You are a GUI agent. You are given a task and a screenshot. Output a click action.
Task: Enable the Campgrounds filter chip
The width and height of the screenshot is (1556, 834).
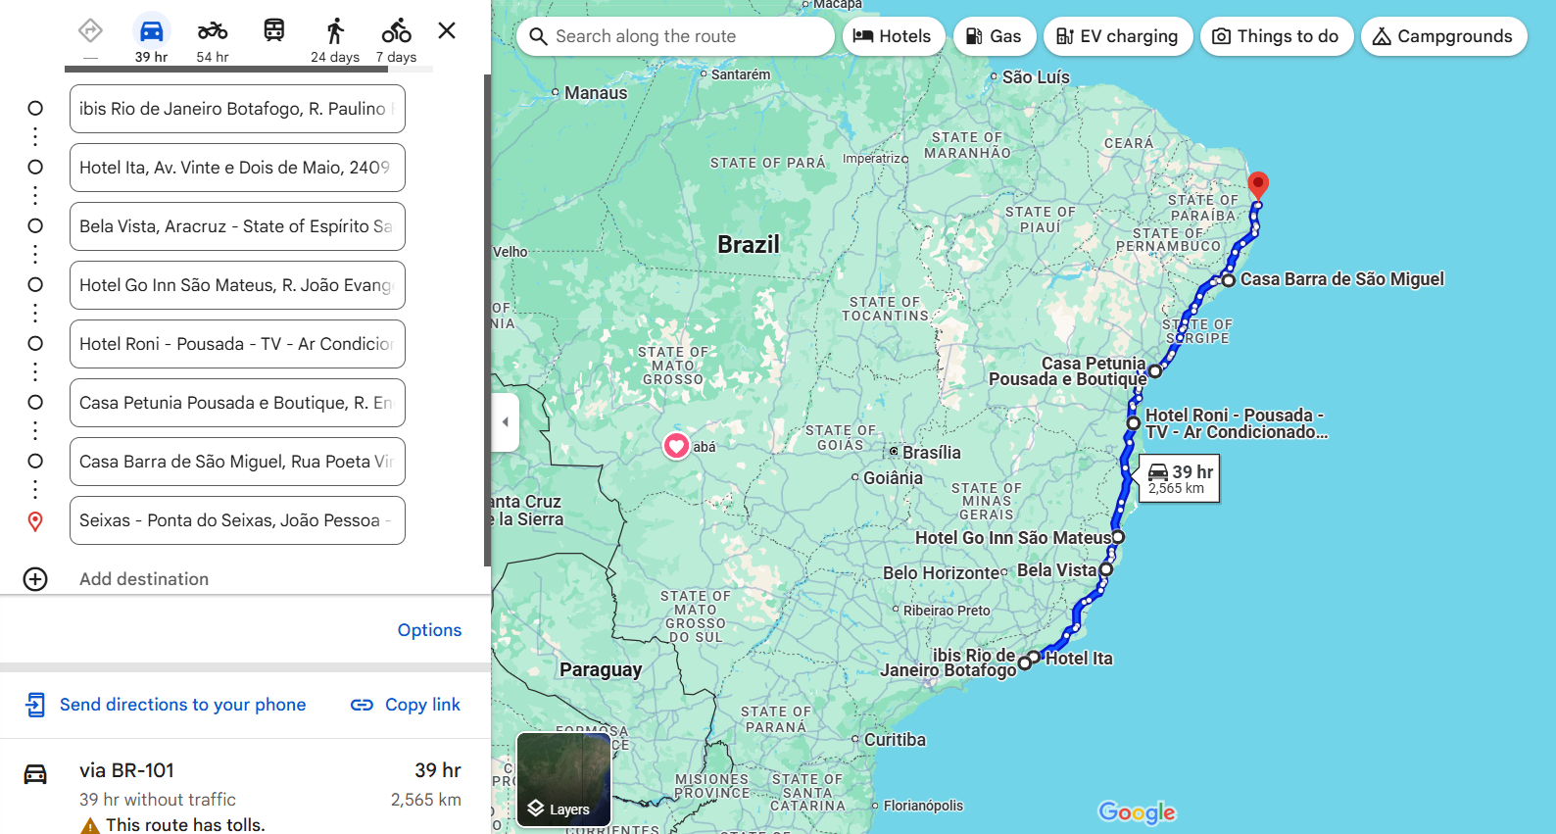tap(1442, 36)
